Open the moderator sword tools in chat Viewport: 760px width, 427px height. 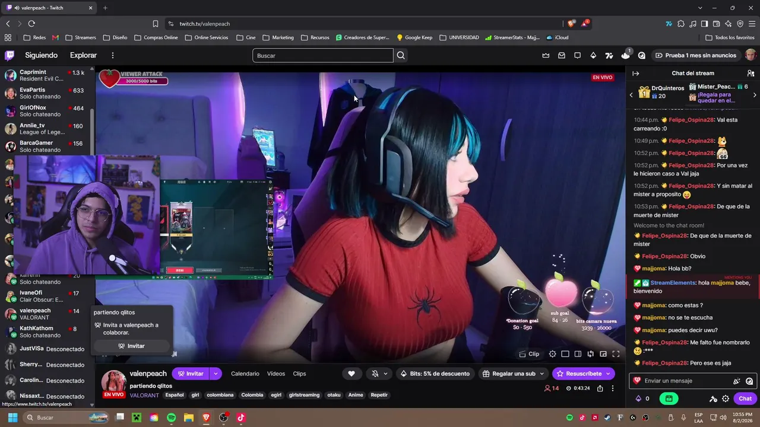pyautogui.click(x=713, y=399)
